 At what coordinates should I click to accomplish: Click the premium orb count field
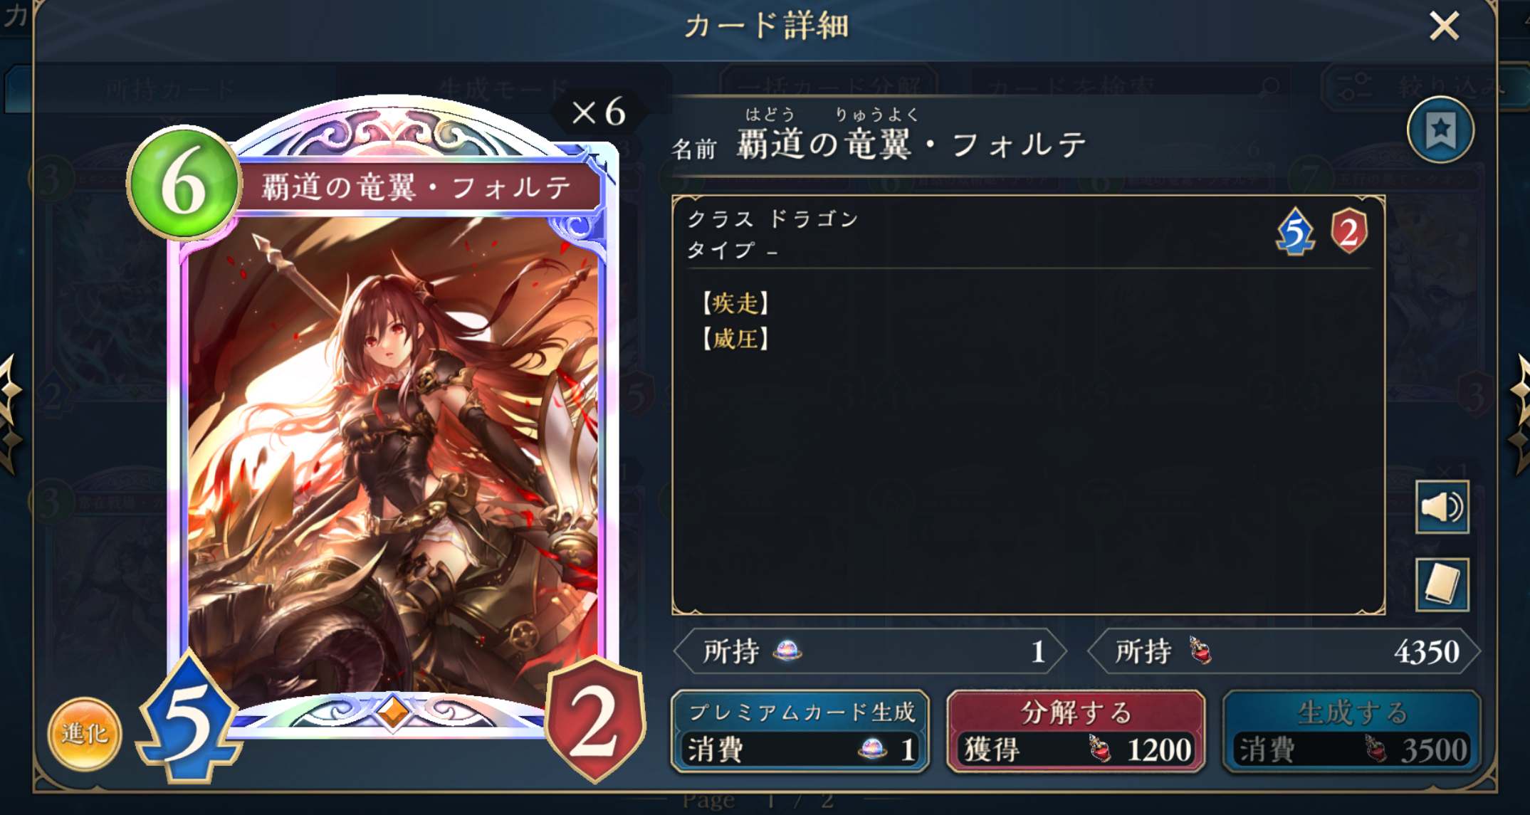pyautogui.click(x=870, y=651)
